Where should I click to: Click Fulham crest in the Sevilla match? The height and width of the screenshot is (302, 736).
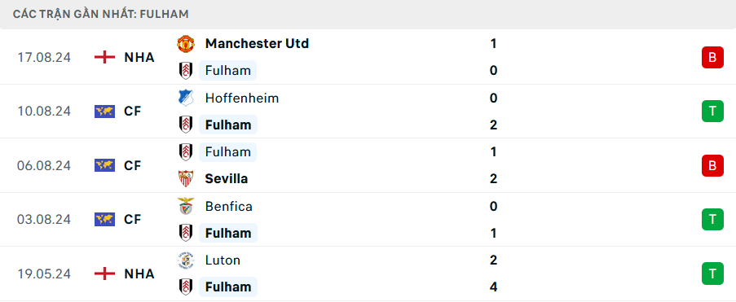[185, 152]
